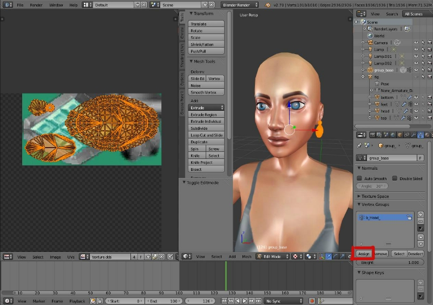Click the Camera object icon in outliner

(370, 42)
